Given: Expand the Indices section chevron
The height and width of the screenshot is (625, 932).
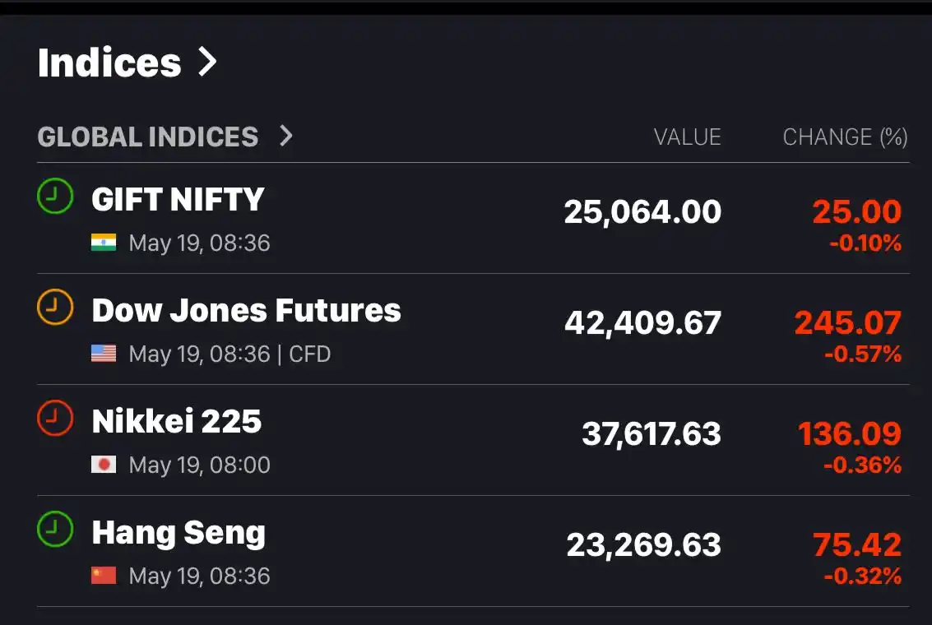Looking at the screenshot, I should click(207, 62).
